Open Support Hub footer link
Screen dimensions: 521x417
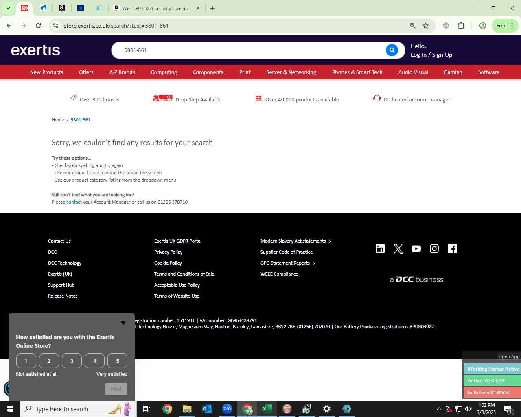61,285
